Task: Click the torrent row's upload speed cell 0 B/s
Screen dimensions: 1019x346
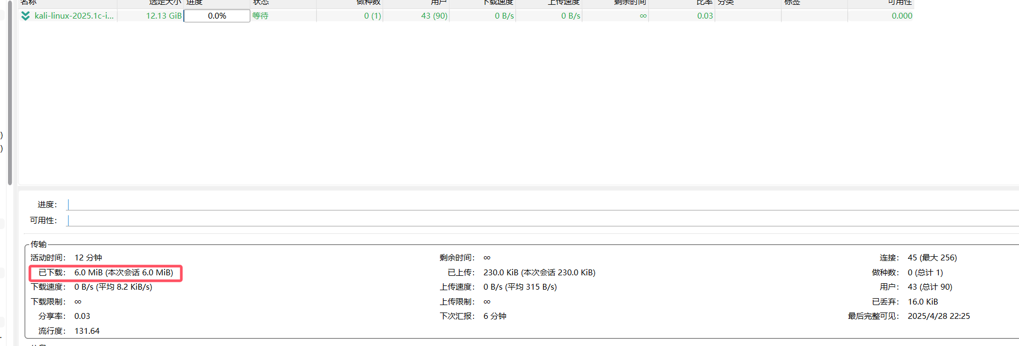Action: pyautogui.click(x=571, y=16)
